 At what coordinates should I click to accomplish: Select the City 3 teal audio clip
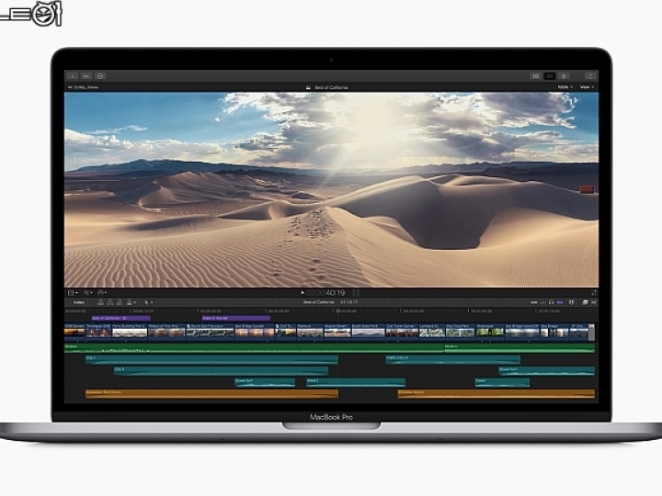(x=221, y=371)
